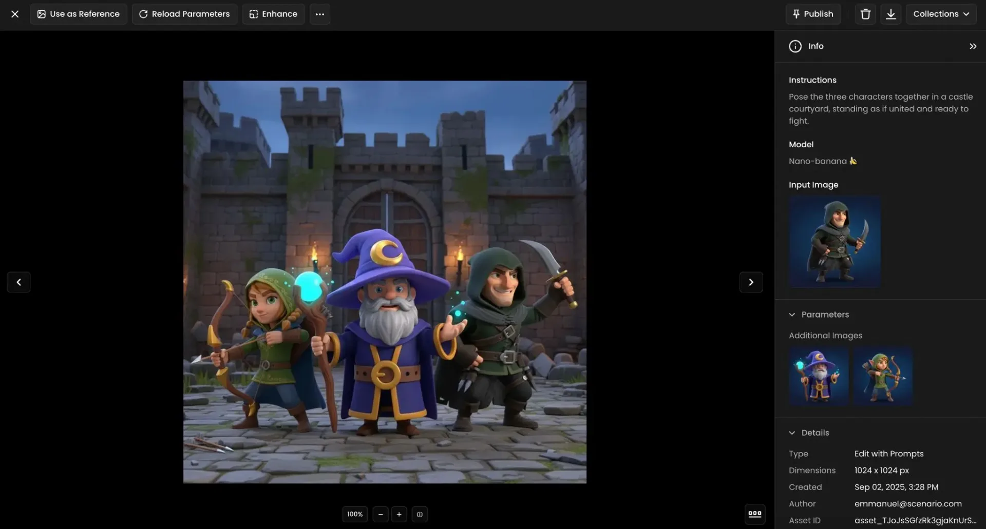Open the filmstrip toggle icon bottom right

click(754, 514)
